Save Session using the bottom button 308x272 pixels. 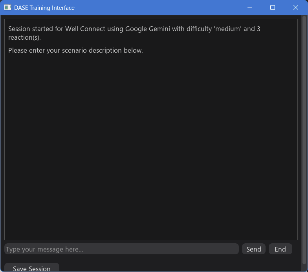[x=31, y=268]
